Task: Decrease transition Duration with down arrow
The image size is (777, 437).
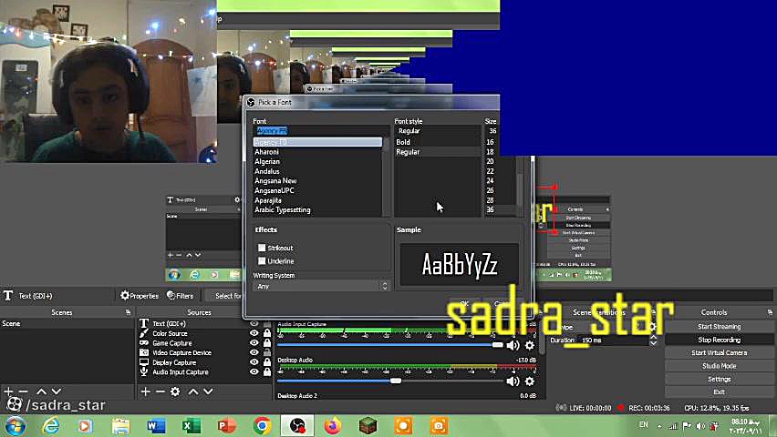Action: 654,343
